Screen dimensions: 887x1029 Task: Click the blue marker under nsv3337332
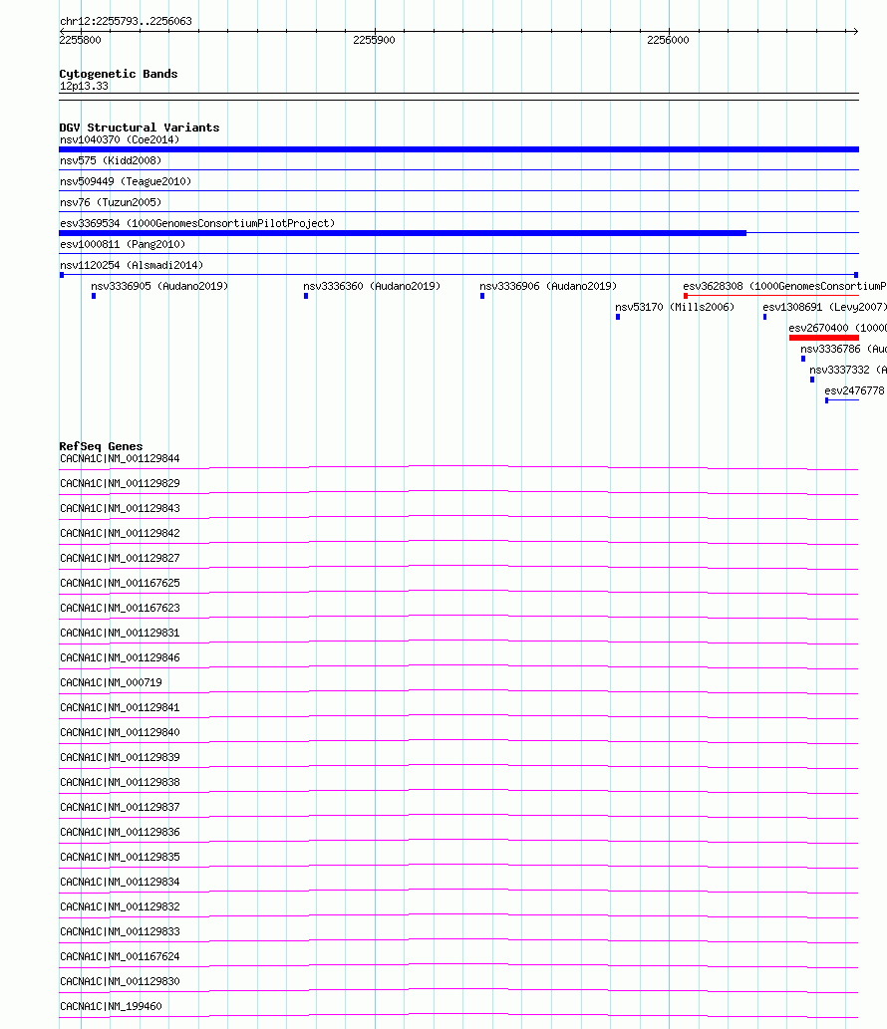[812, 380]
